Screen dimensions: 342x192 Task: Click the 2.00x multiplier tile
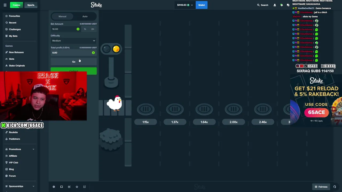pos(234,122)
